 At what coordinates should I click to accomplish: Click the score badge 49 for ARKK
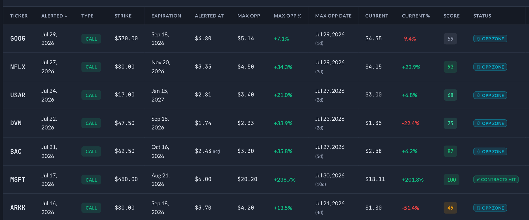click(x=450, y=208)
